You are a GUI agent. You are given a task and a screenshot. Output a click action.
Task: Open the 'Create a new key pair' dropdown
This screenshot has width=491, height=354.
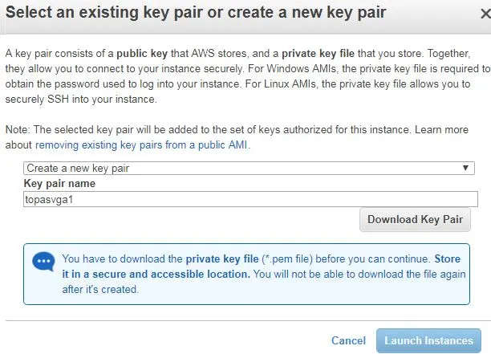(249, 169)
